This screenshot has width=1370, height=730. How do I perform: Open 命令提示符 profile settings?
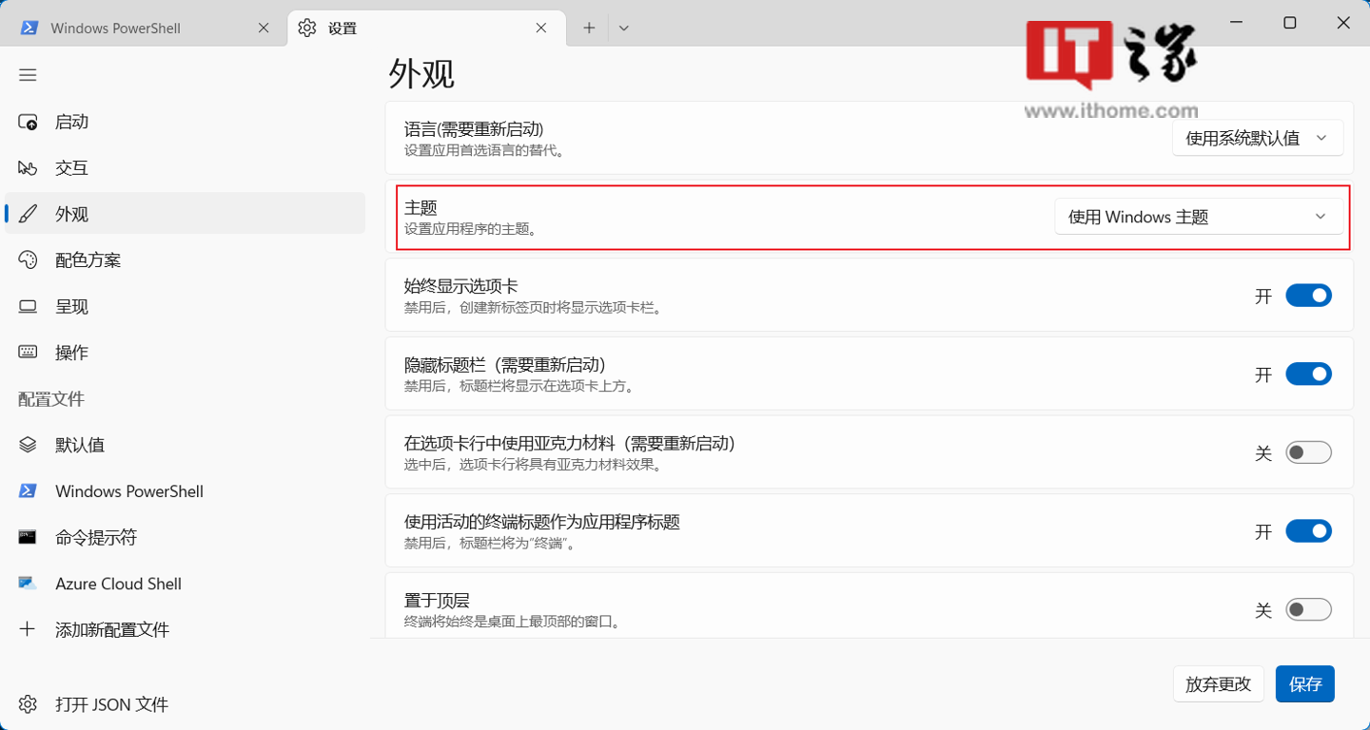pos(185,537)
